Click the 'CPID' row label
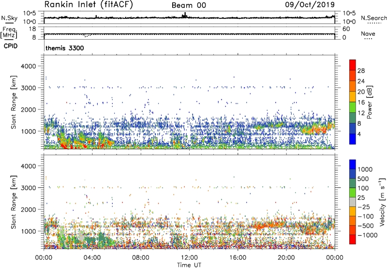 11,46
